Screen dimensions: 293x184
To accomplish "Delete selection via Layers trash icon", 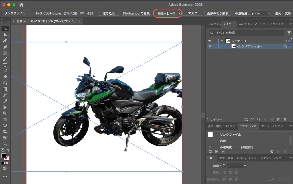I will 285,120.
